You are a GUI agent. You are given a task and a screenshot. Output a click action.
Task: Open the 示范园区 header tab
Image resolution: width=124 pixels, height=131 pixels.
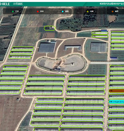18,4
